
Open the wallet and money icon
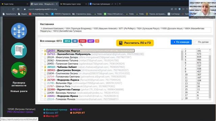pos(19,70)
